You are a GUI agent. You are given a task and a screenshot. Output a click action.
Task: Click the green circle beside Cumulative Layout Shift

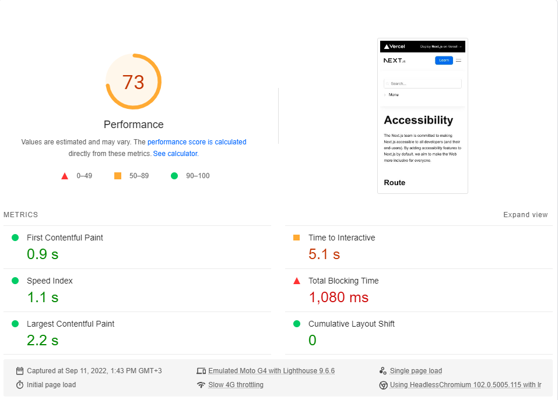tap(297, 324)
